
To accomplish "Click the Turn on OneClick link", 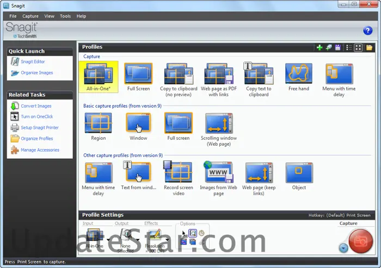I will click(x=37, y=116).
